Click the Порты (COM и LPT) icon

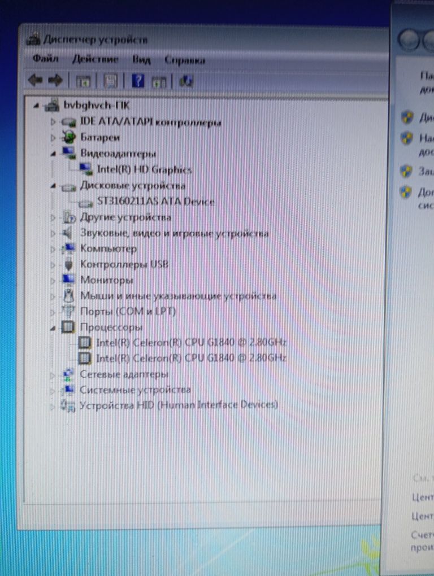pyautogui.click(x=68, y=311)
